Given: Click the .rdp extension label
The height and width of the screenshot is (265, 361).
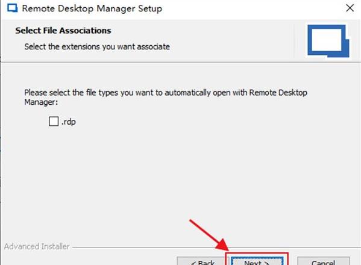Looking at the screenshot, I should point(69,122).
